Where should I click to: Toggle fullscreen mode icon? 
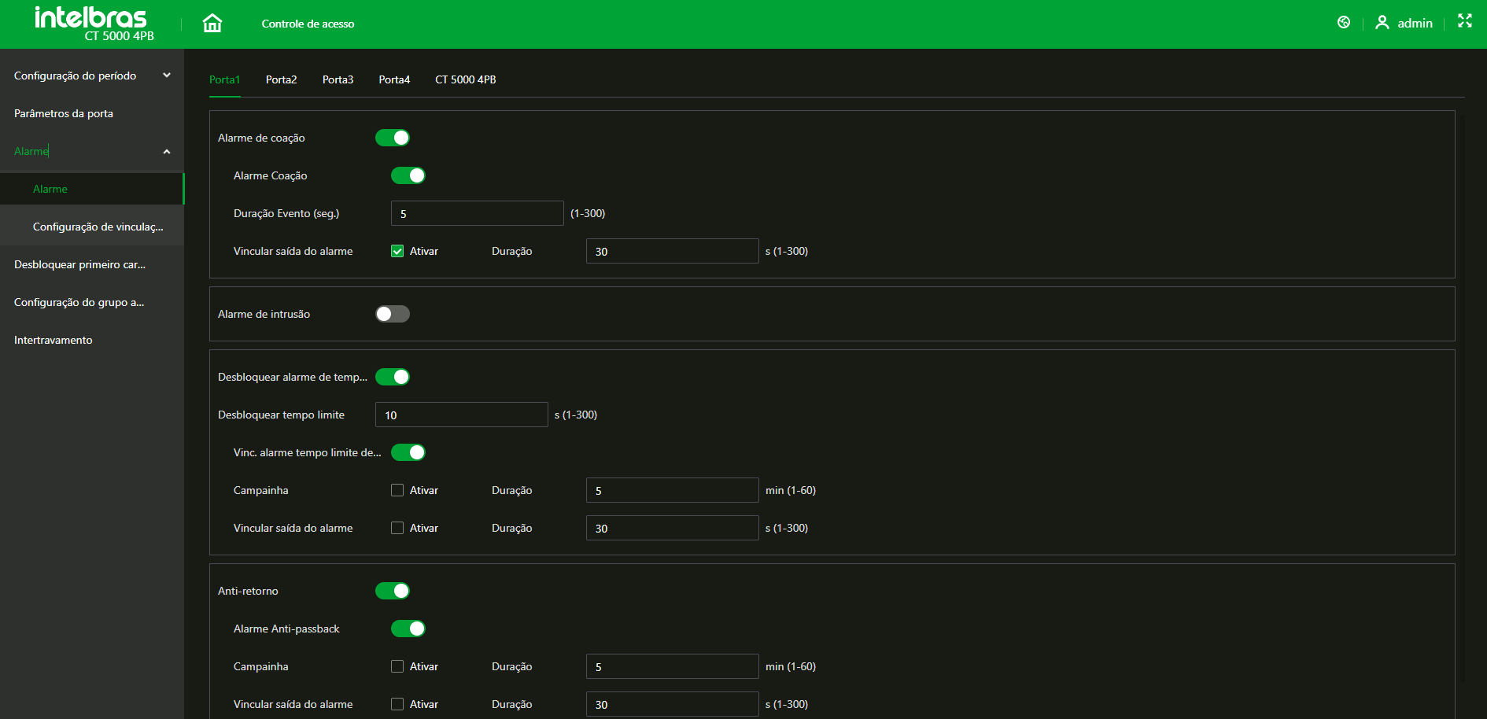tap(1464, 21)
